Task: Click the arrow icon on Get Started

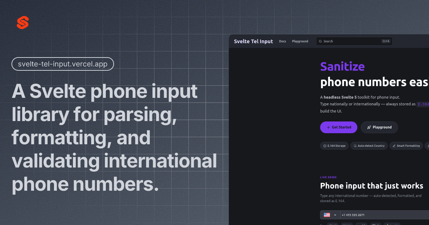Action: coord(328,127)
